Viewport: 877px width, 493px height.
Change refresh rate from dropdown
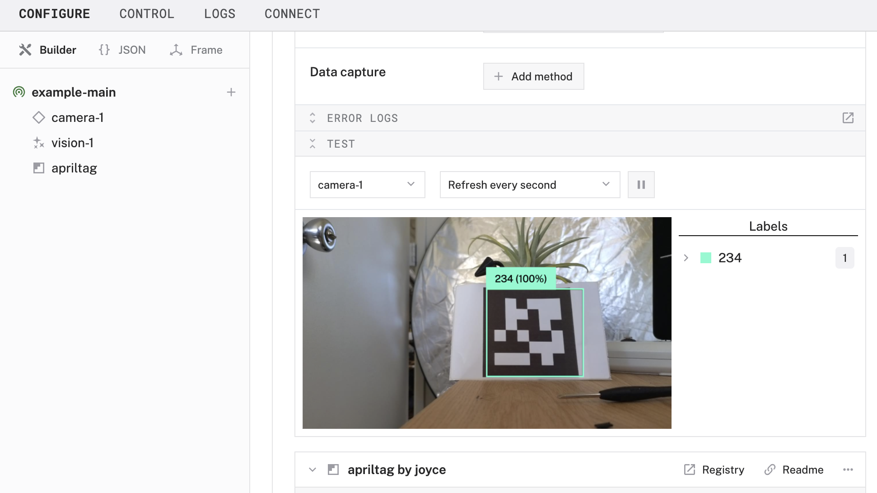pyautogui.click(x=528, y=185)
